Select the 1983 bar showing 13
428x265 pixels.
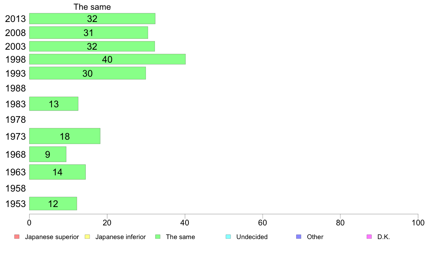(x=54, y=104)
